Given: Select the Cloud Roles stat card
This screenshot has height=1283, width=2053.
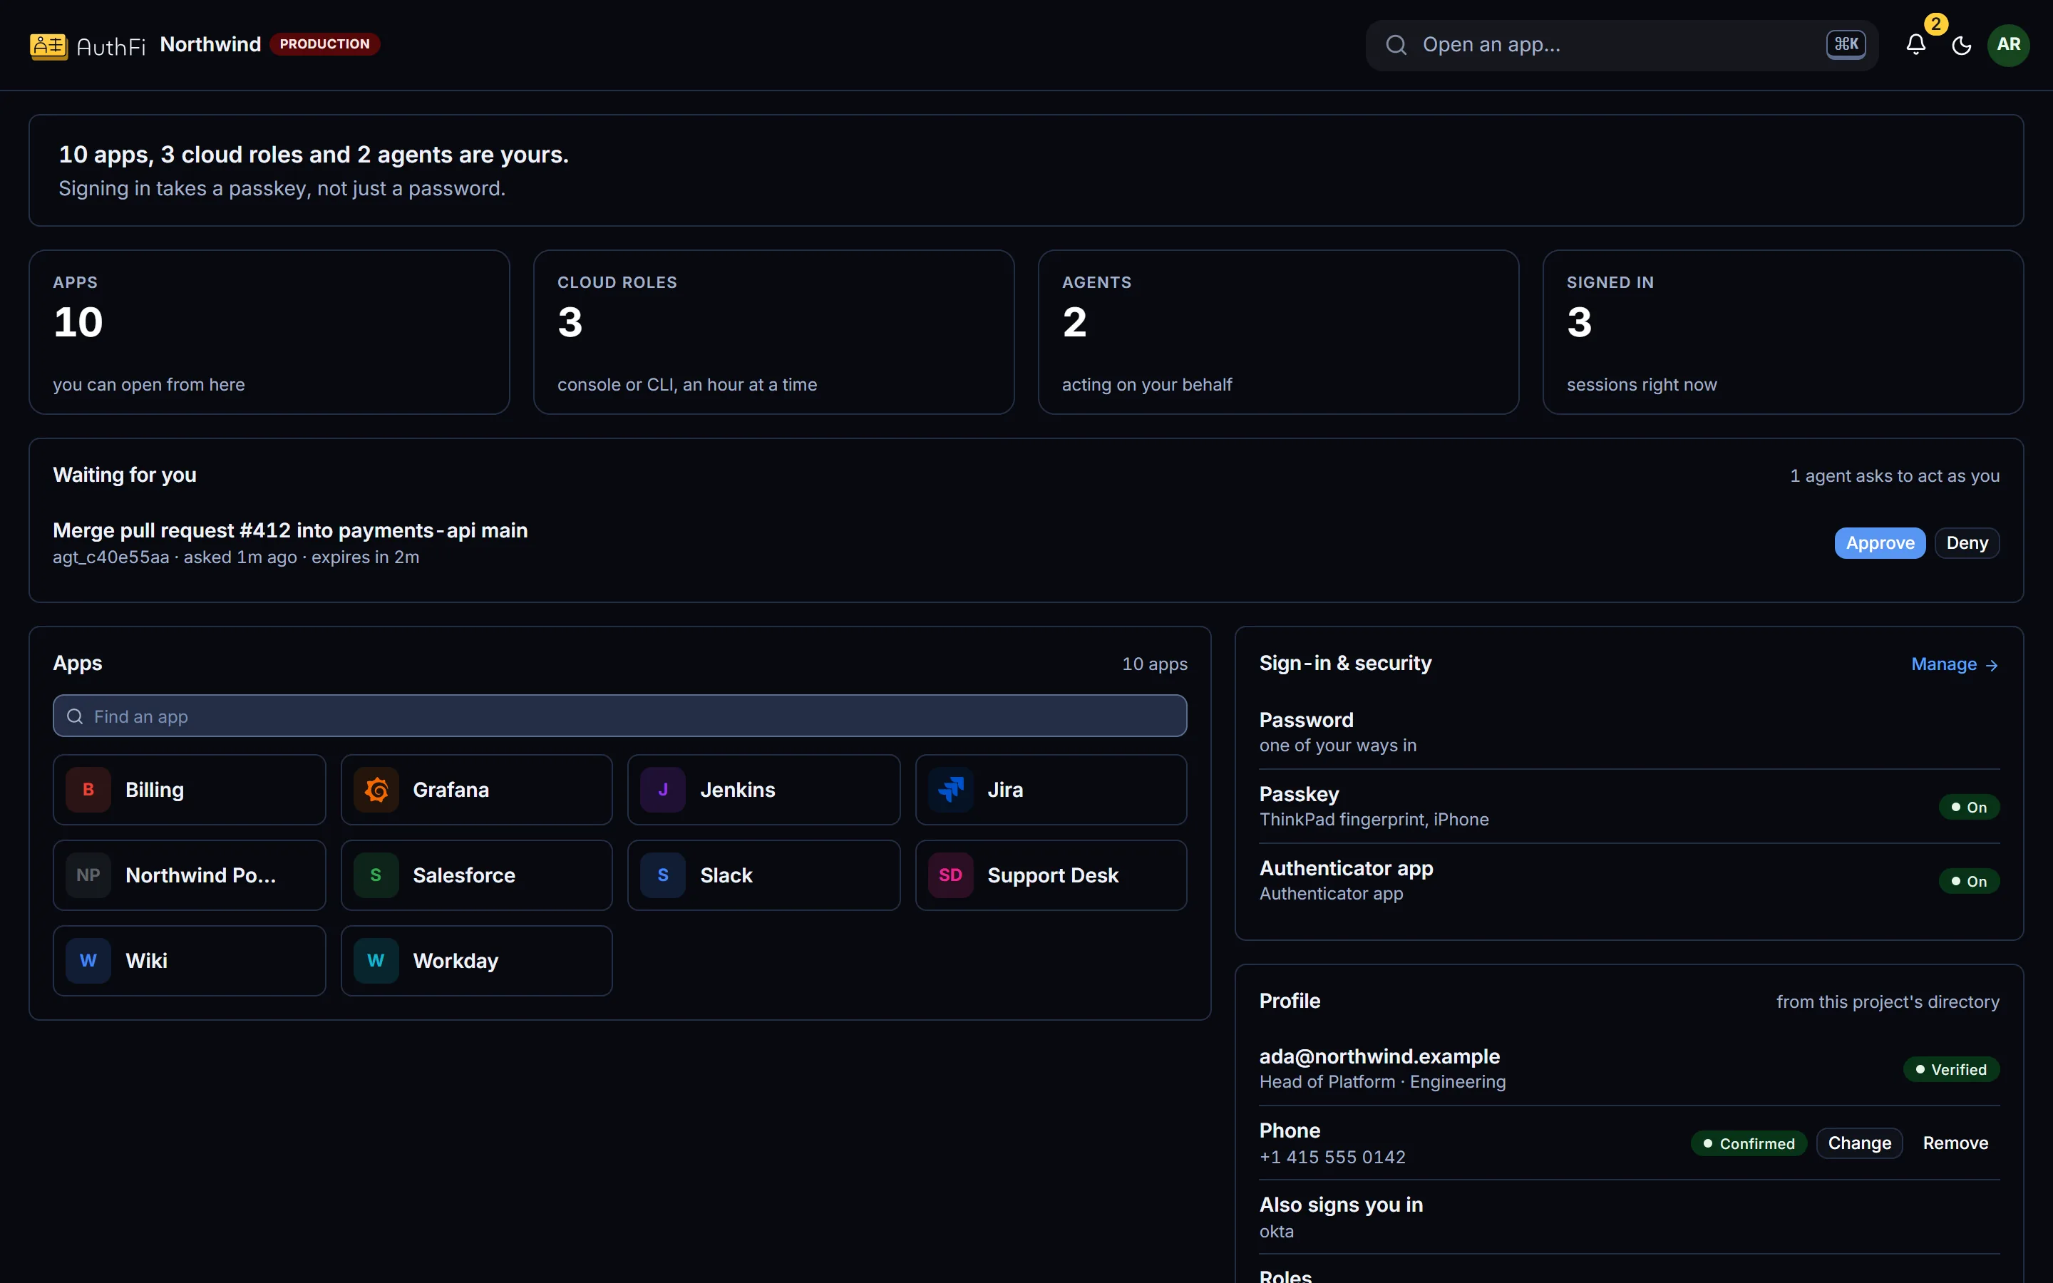Looking at the screenshot, I should point(773,331).
